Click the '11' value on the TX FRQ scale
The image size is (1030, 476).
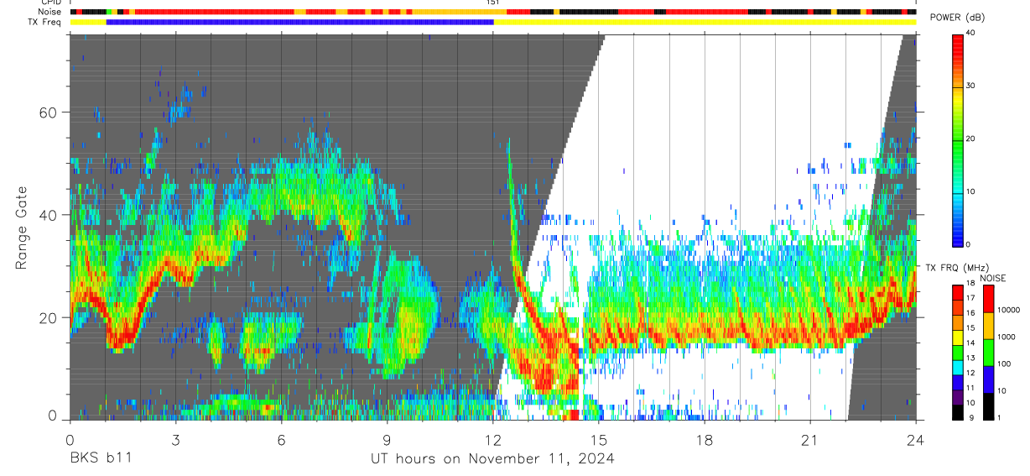click(971, 388)
